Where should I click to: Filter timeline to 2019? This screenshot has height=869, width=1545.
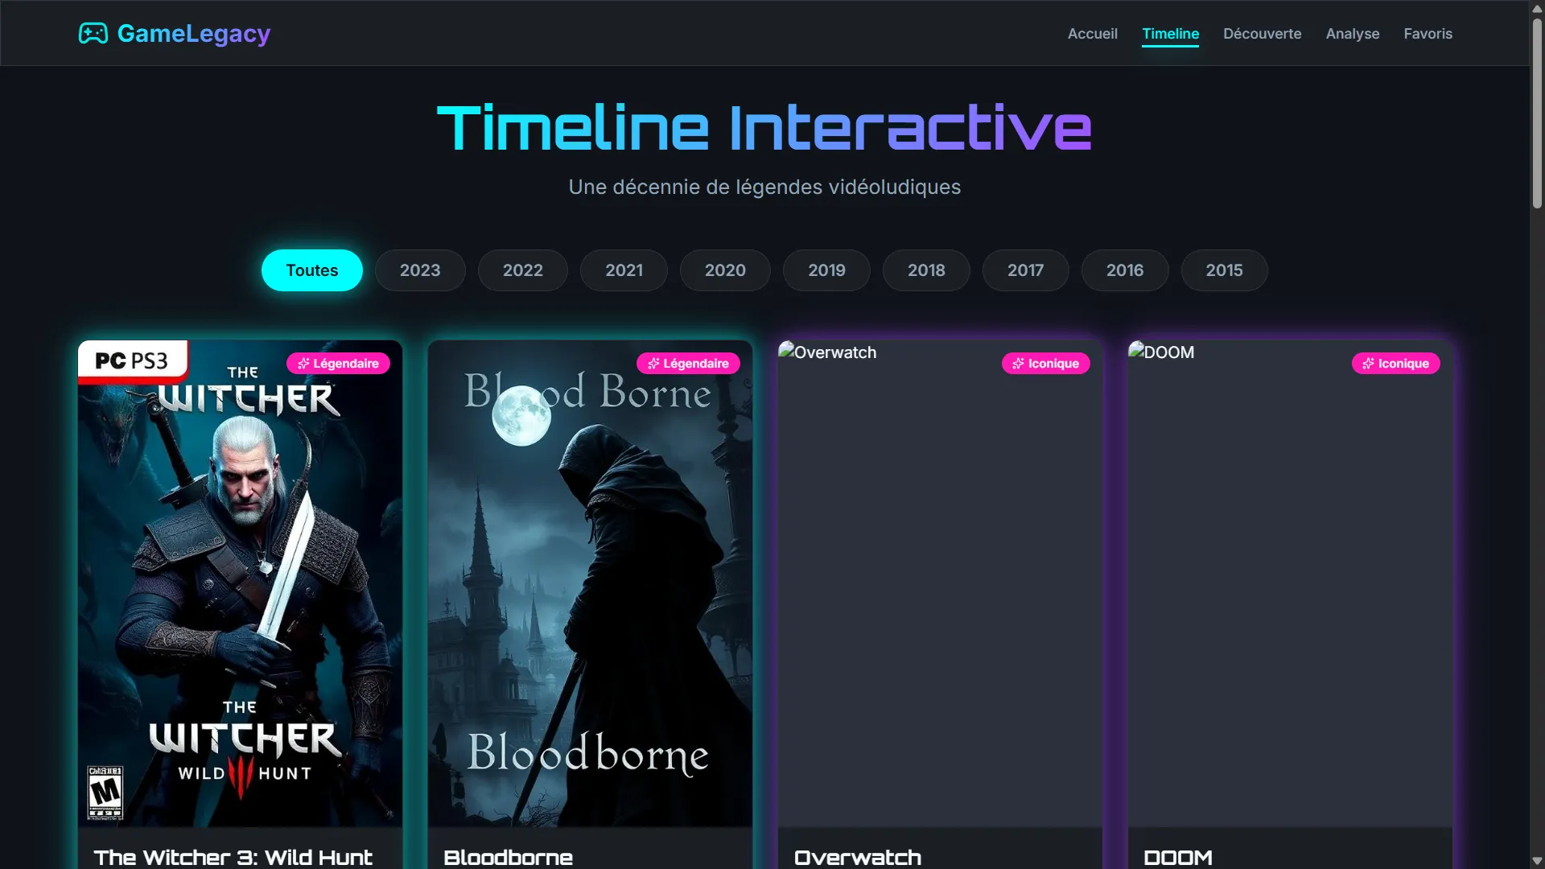point(826,270)
